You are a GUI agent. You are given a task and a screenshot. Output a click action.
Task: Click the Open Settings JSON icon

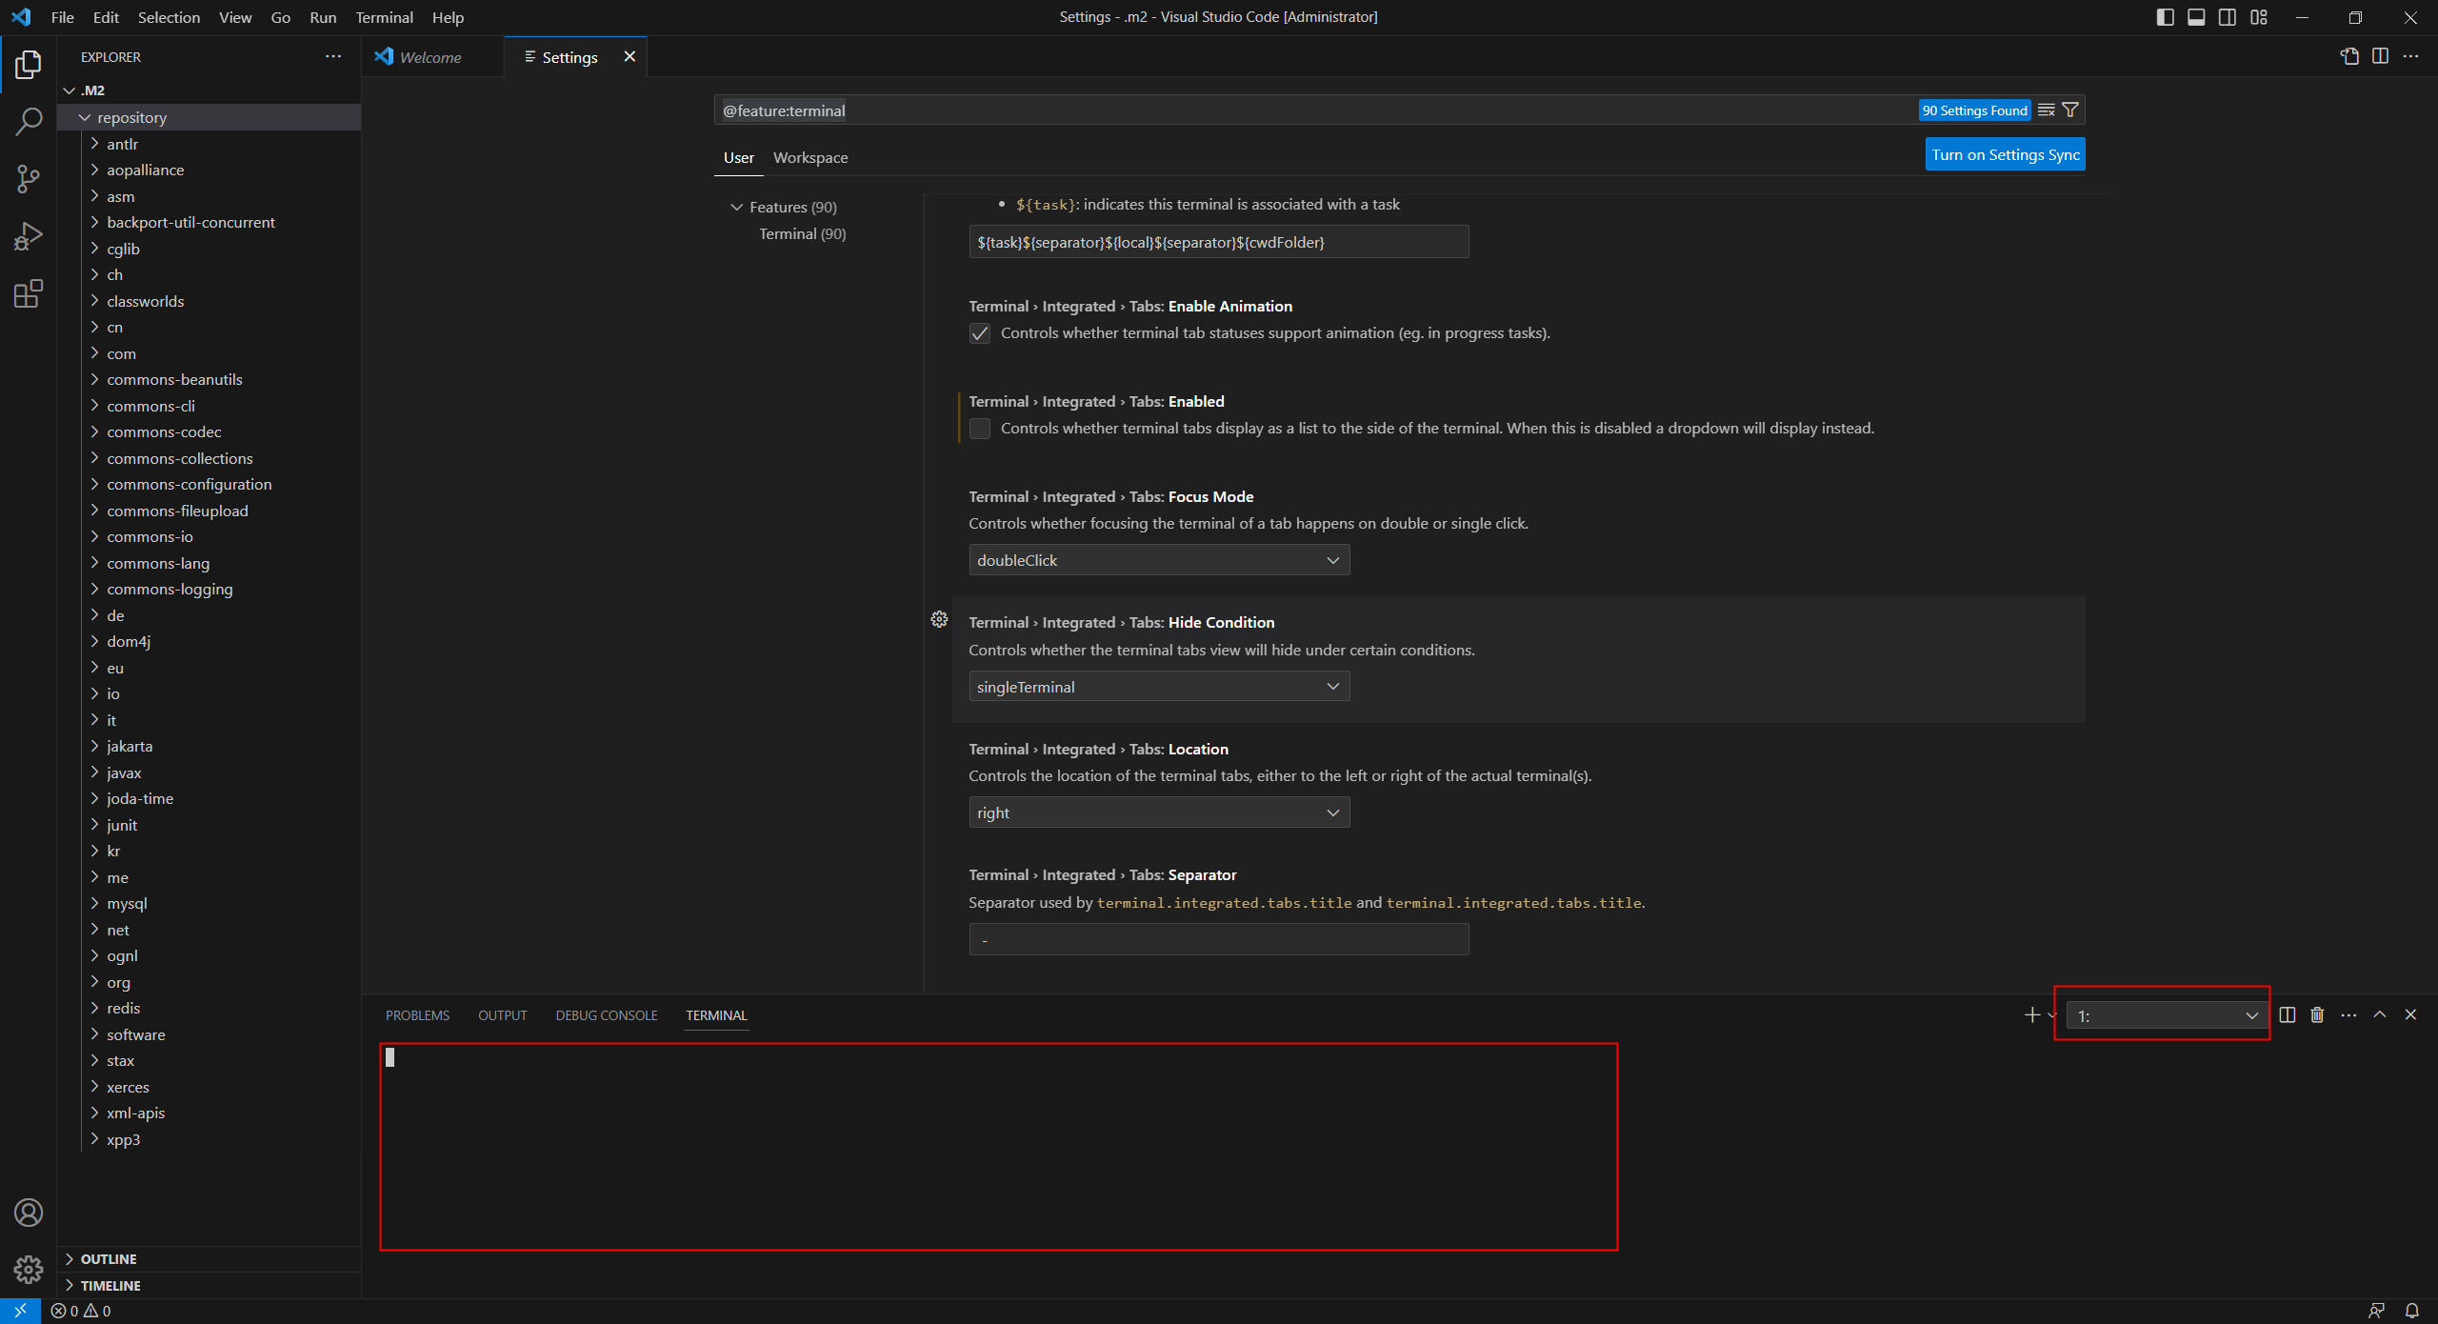pos(2348,56)
